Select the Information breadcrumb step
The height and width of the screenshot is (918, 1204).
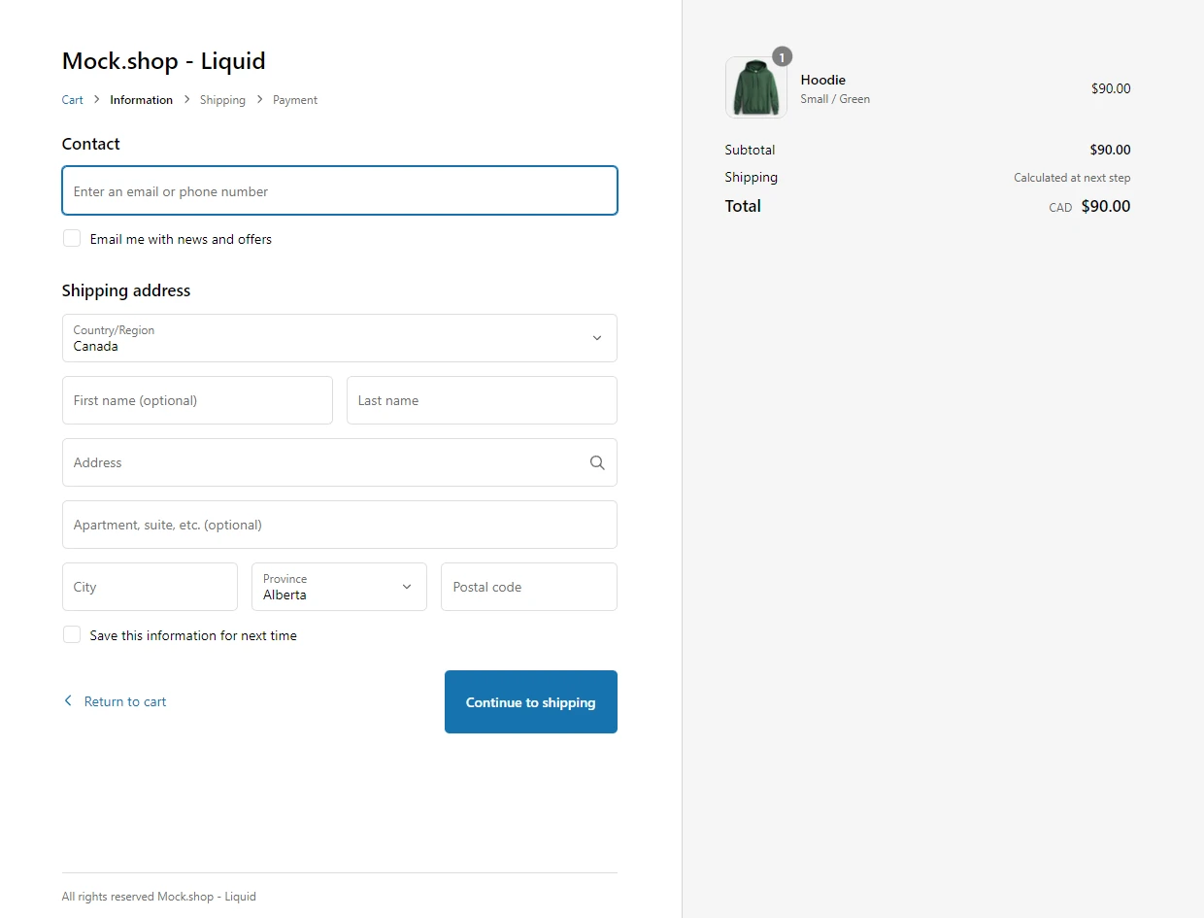coord(141,99)
